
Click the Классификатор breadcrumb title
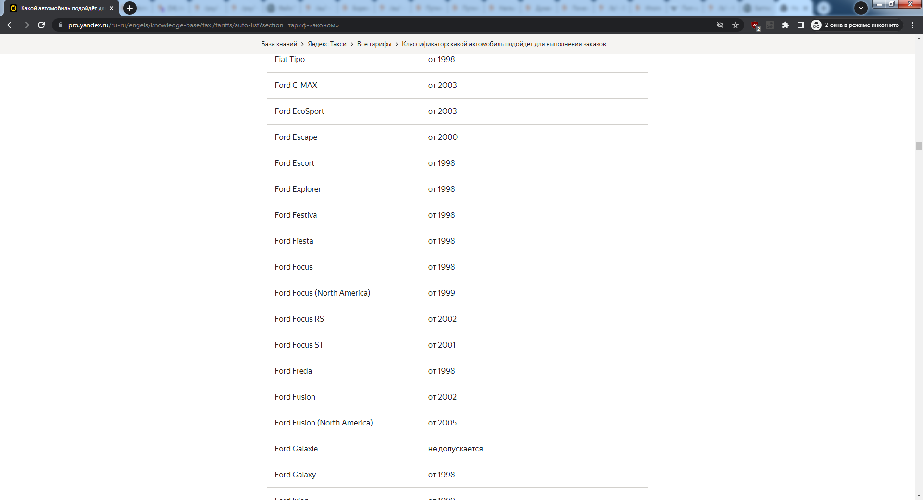tap(504, 44)
